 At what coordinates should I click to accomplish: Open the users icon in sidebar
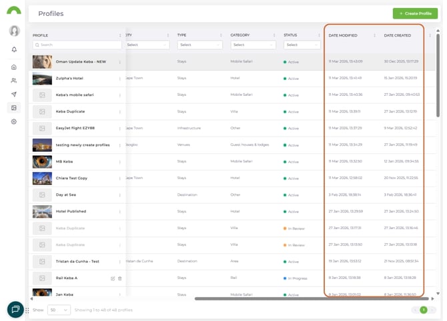pyautogui.click(x=14, y=81)
